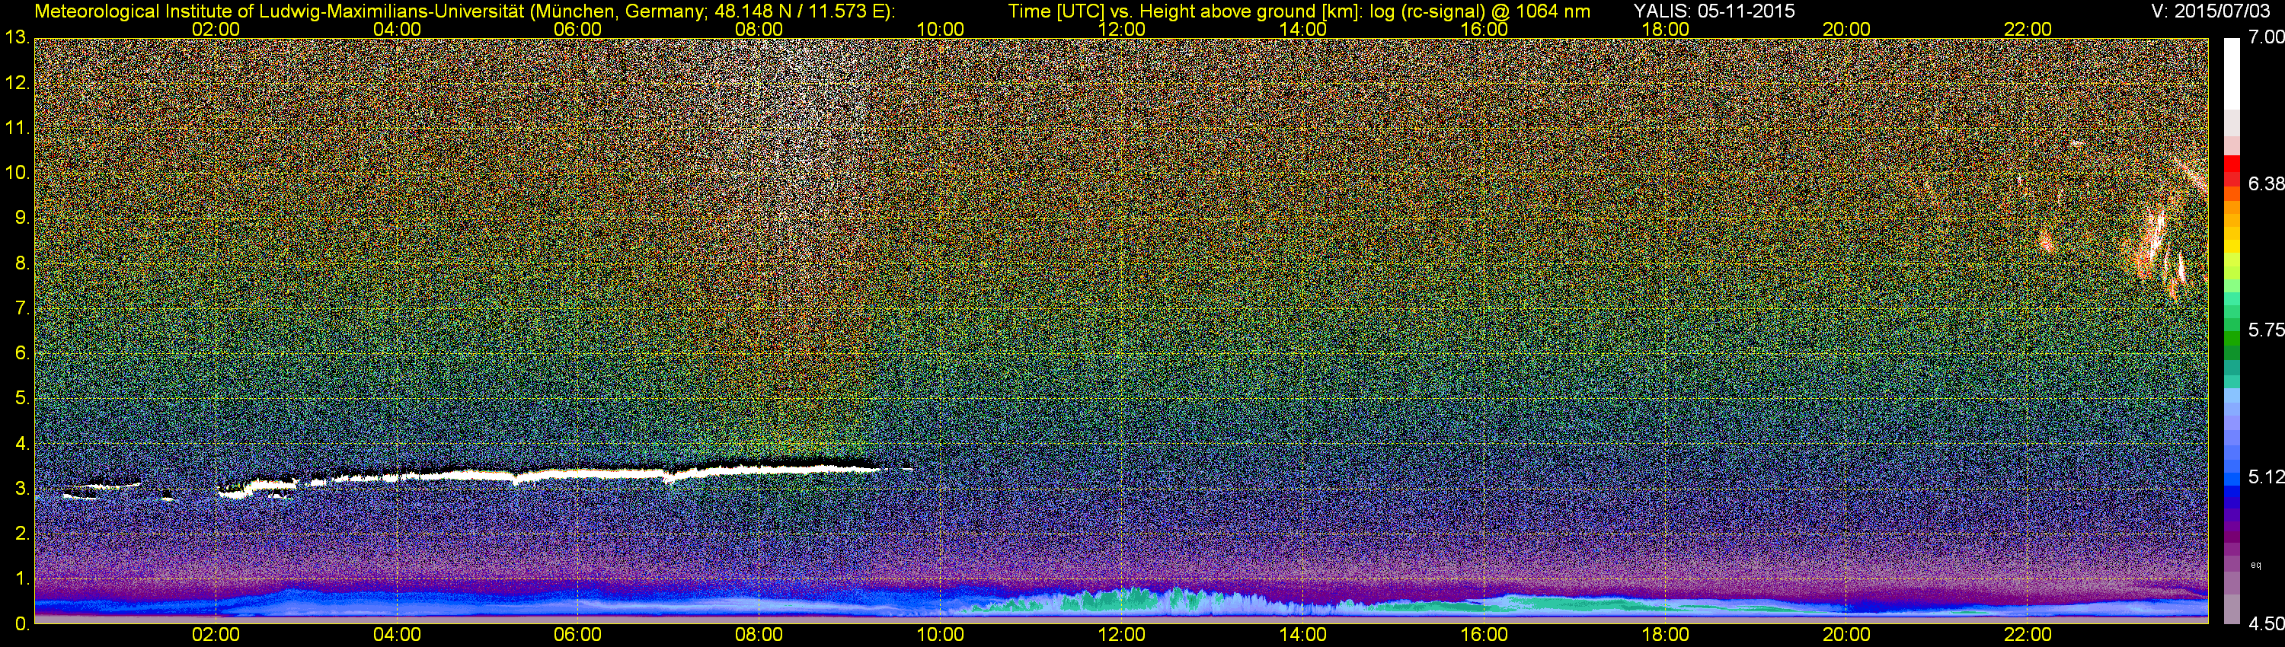Pick the 6. km height axis label
The width and height of the screenshot is (2285, 647).
(x=21, y=354)
